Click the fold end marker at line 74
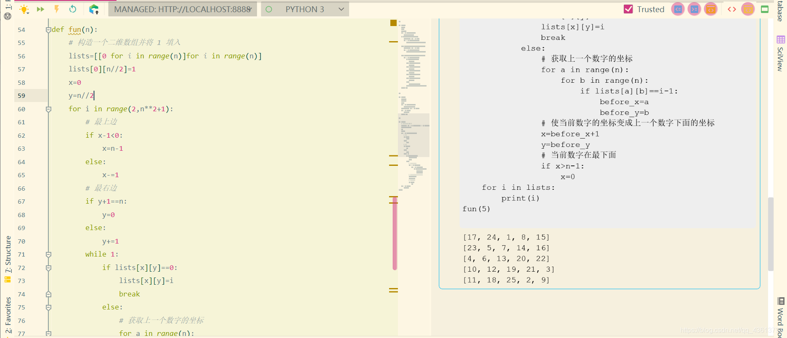 coord(48,294)
